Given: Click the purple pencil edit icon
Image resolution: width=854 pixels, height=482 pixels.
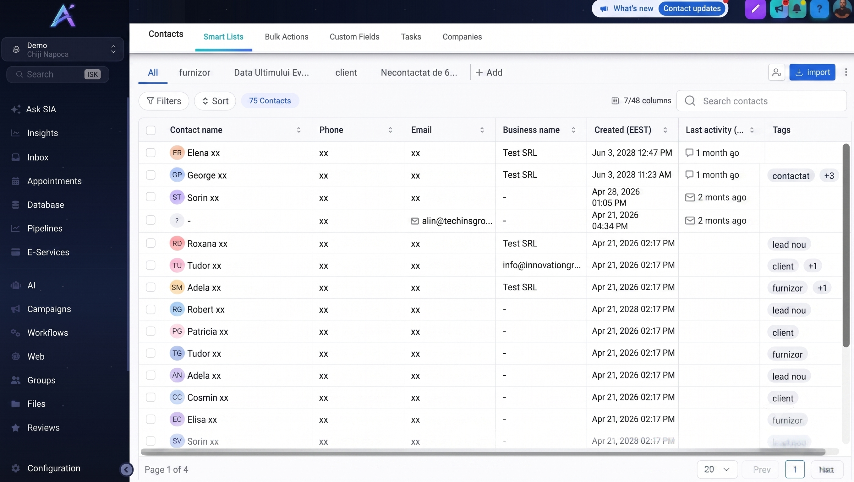Looking at the screenshot, I should [x=755, y=9].
